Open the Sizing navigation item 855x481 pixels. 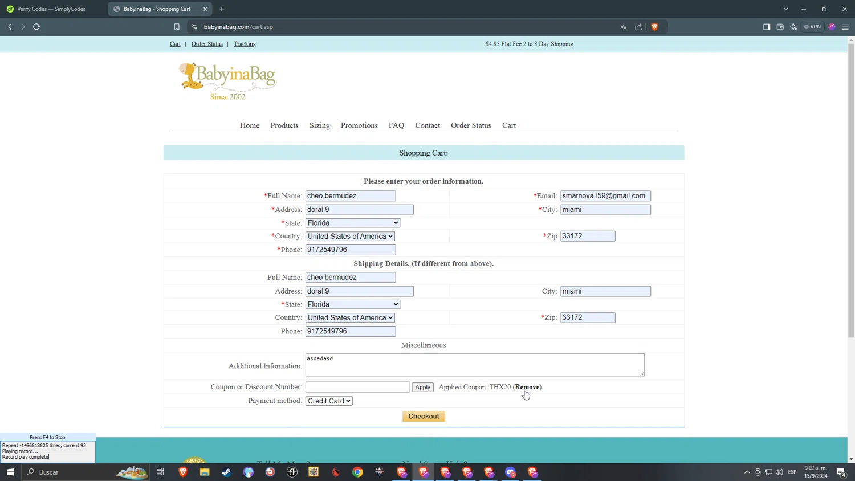point(320,125)
